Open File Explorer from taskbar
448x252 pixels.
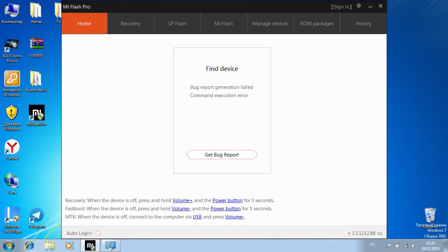[x=49, y=245]
